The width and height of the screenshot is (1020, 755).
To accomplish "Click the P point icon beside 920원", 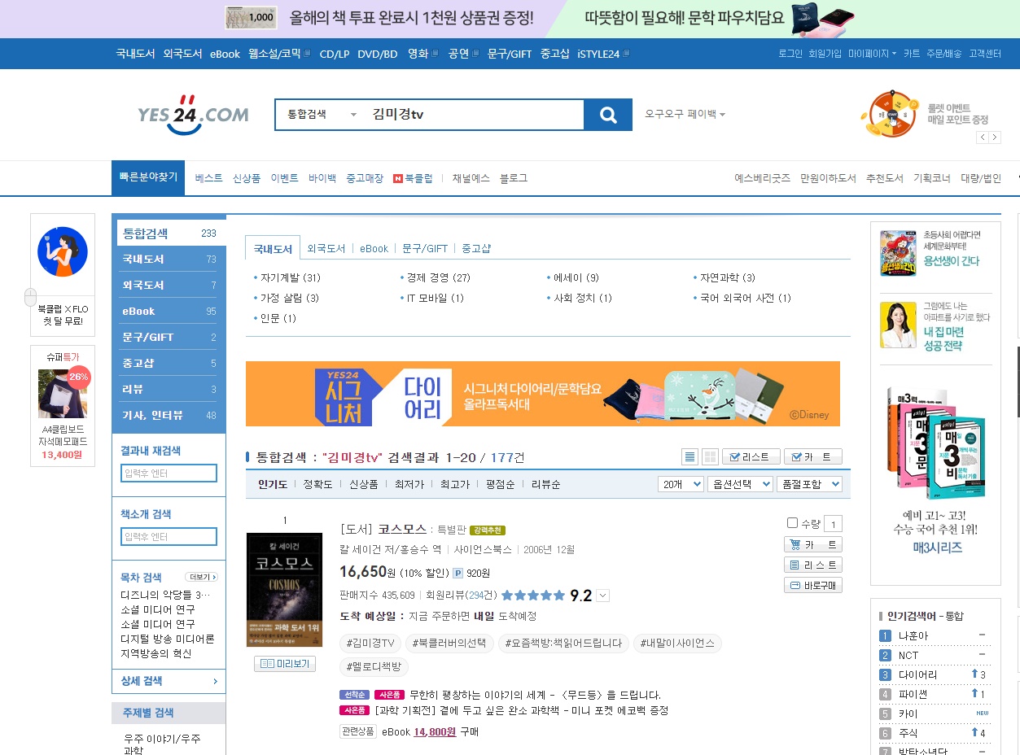I will coord(457,573).
